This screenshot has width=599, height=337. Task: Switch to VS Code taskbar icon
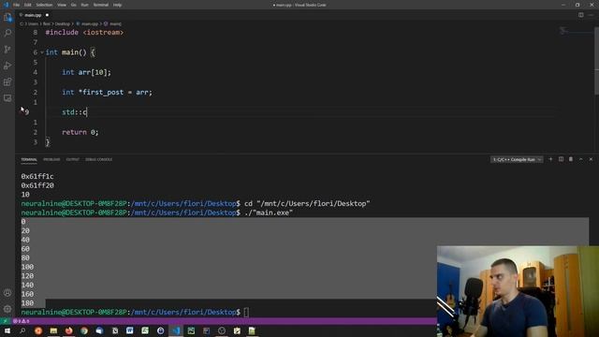click(176, 330)
